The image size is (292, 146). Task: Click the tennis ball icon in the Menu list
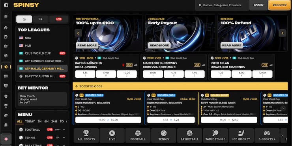(x=21, y=138)
